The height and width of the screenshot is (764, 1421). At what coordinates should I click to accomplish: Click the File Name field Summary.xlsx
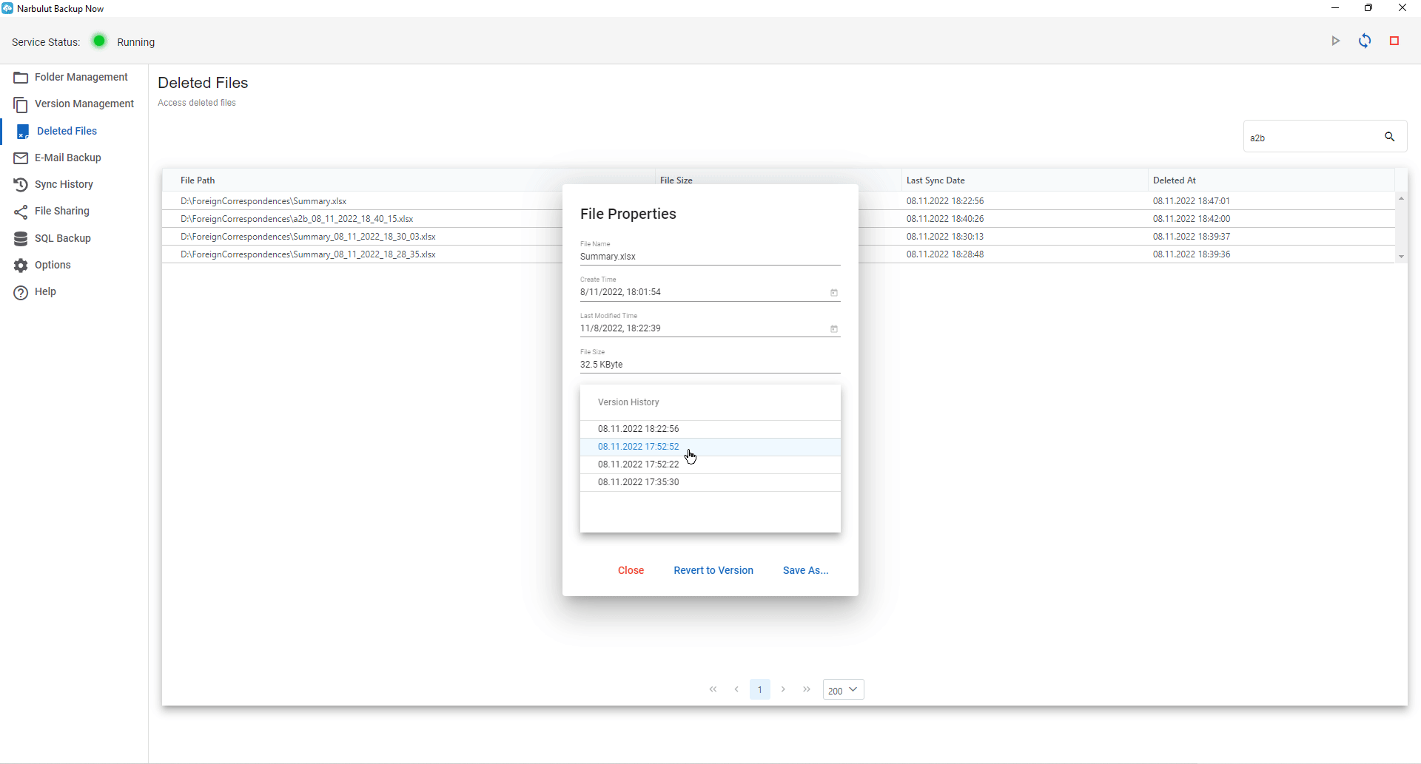(710, 257)
